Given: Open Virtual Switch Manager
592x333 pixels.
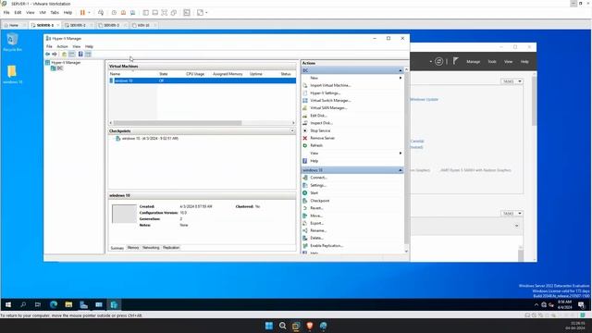Looking at the screenshot, I should (330, 101).
